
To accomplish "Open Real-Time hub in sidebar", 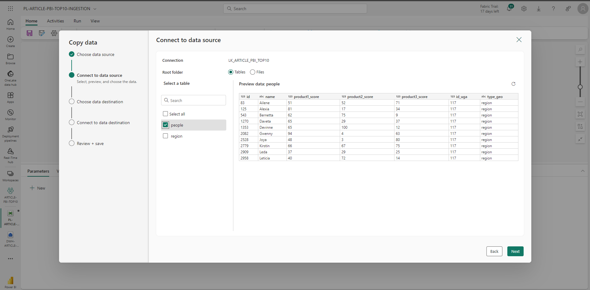I will click(x=10, y=156).
